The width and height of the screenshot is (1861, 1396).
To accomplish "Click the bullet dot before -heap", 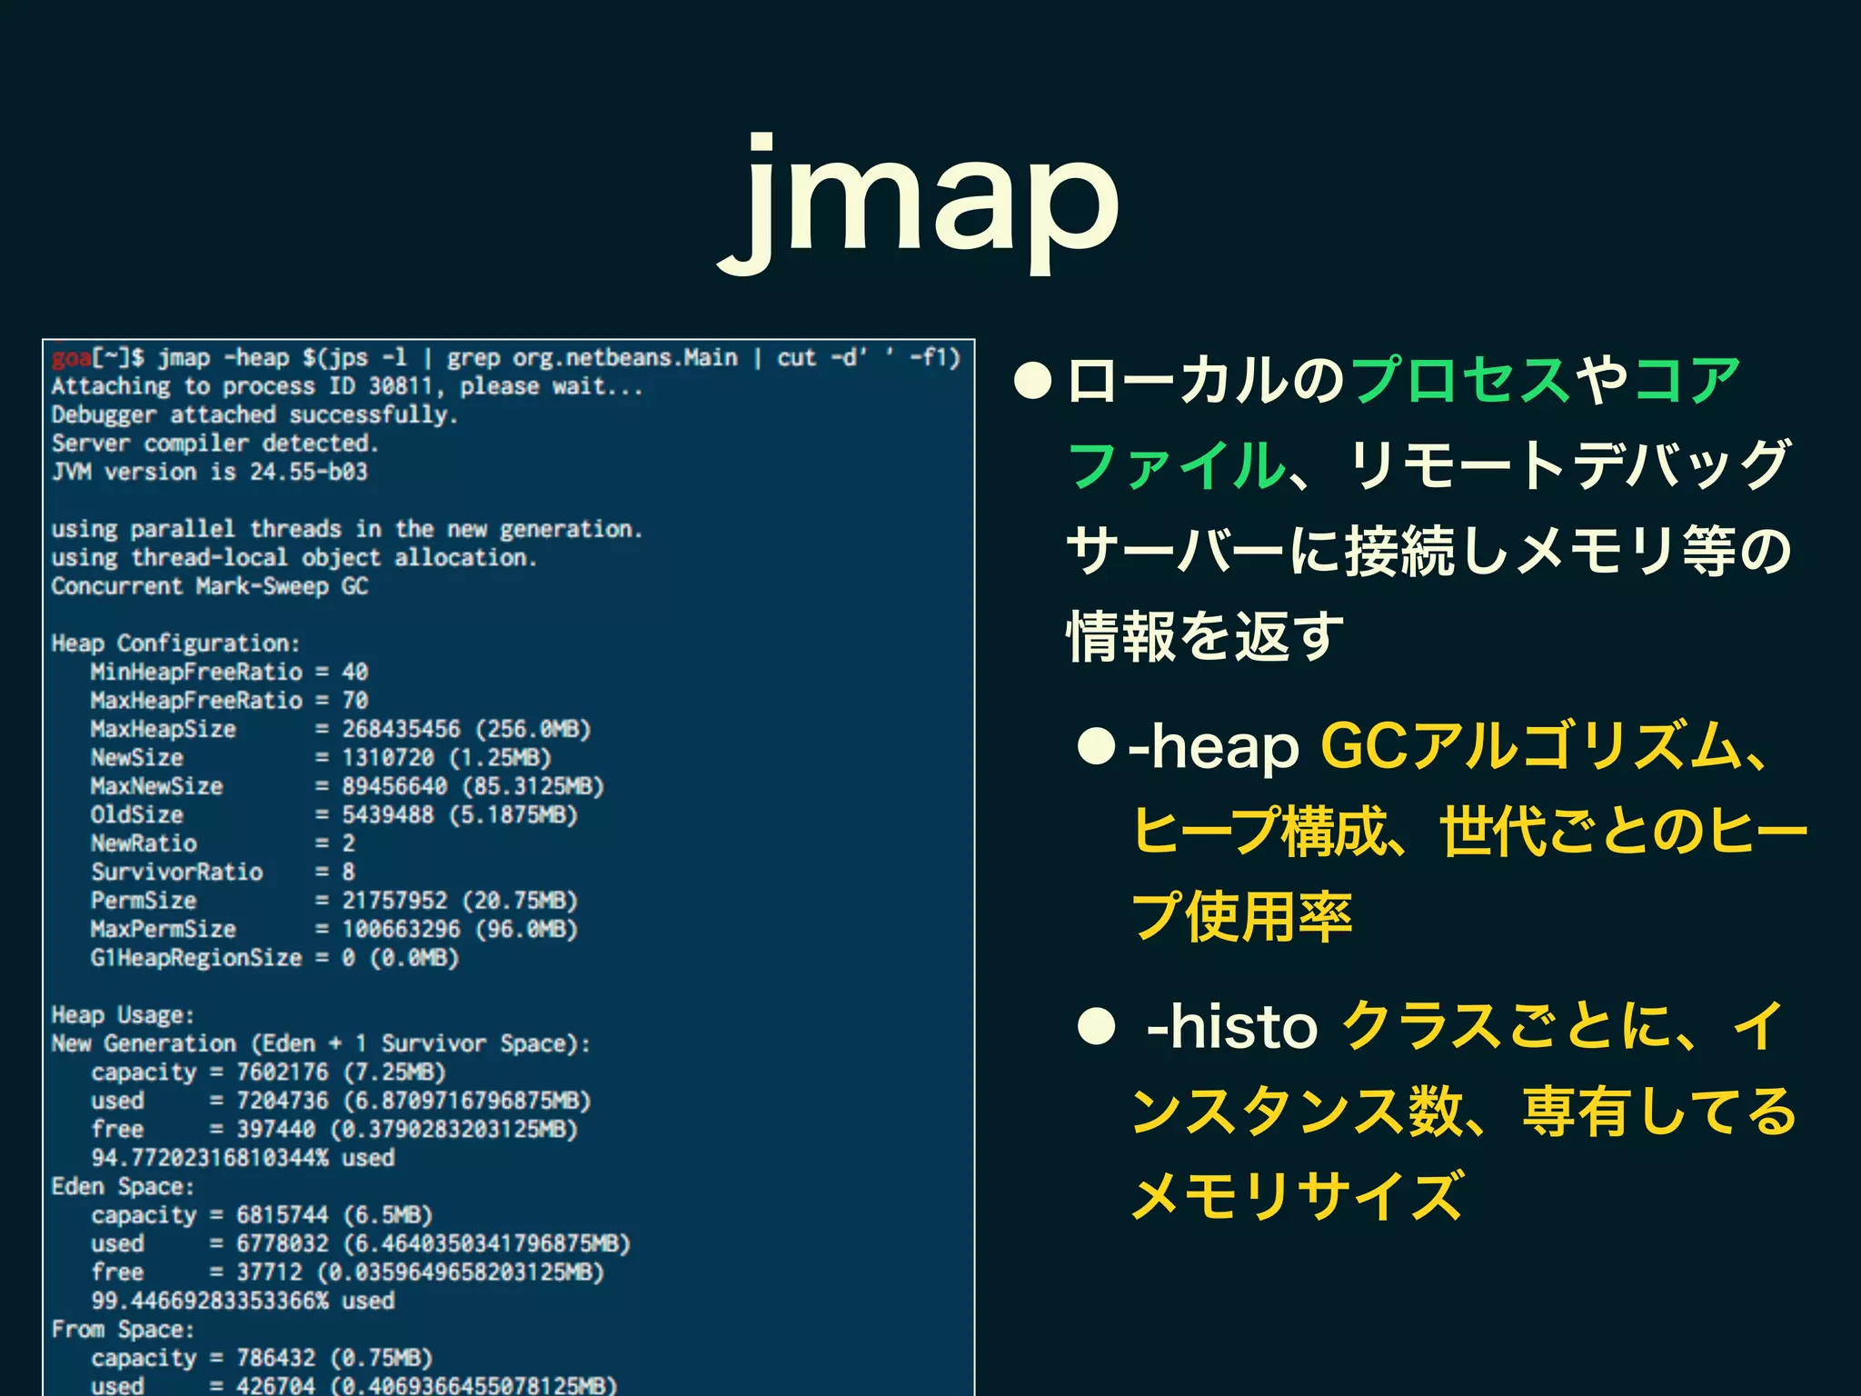I will (x=1096, y=747).
